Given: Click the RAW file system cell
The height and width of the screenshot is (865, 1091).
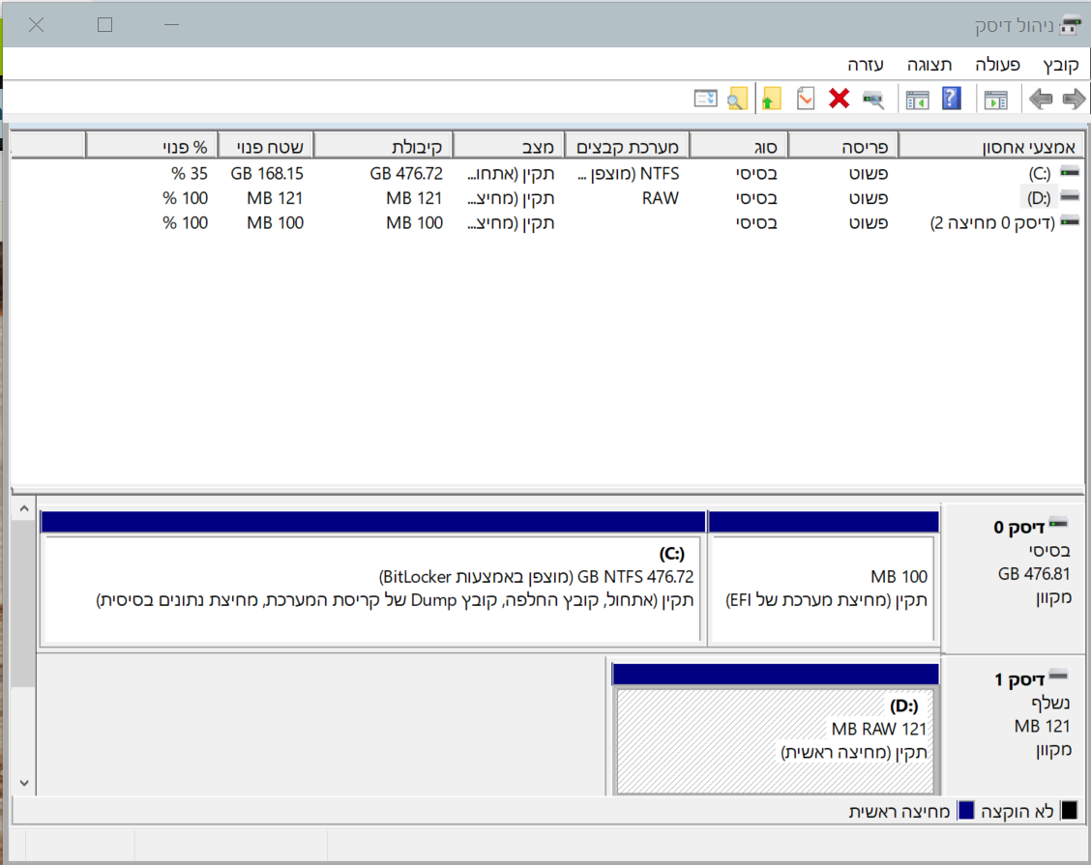Looking at the screenshot, I should click(x=661, y=198).
